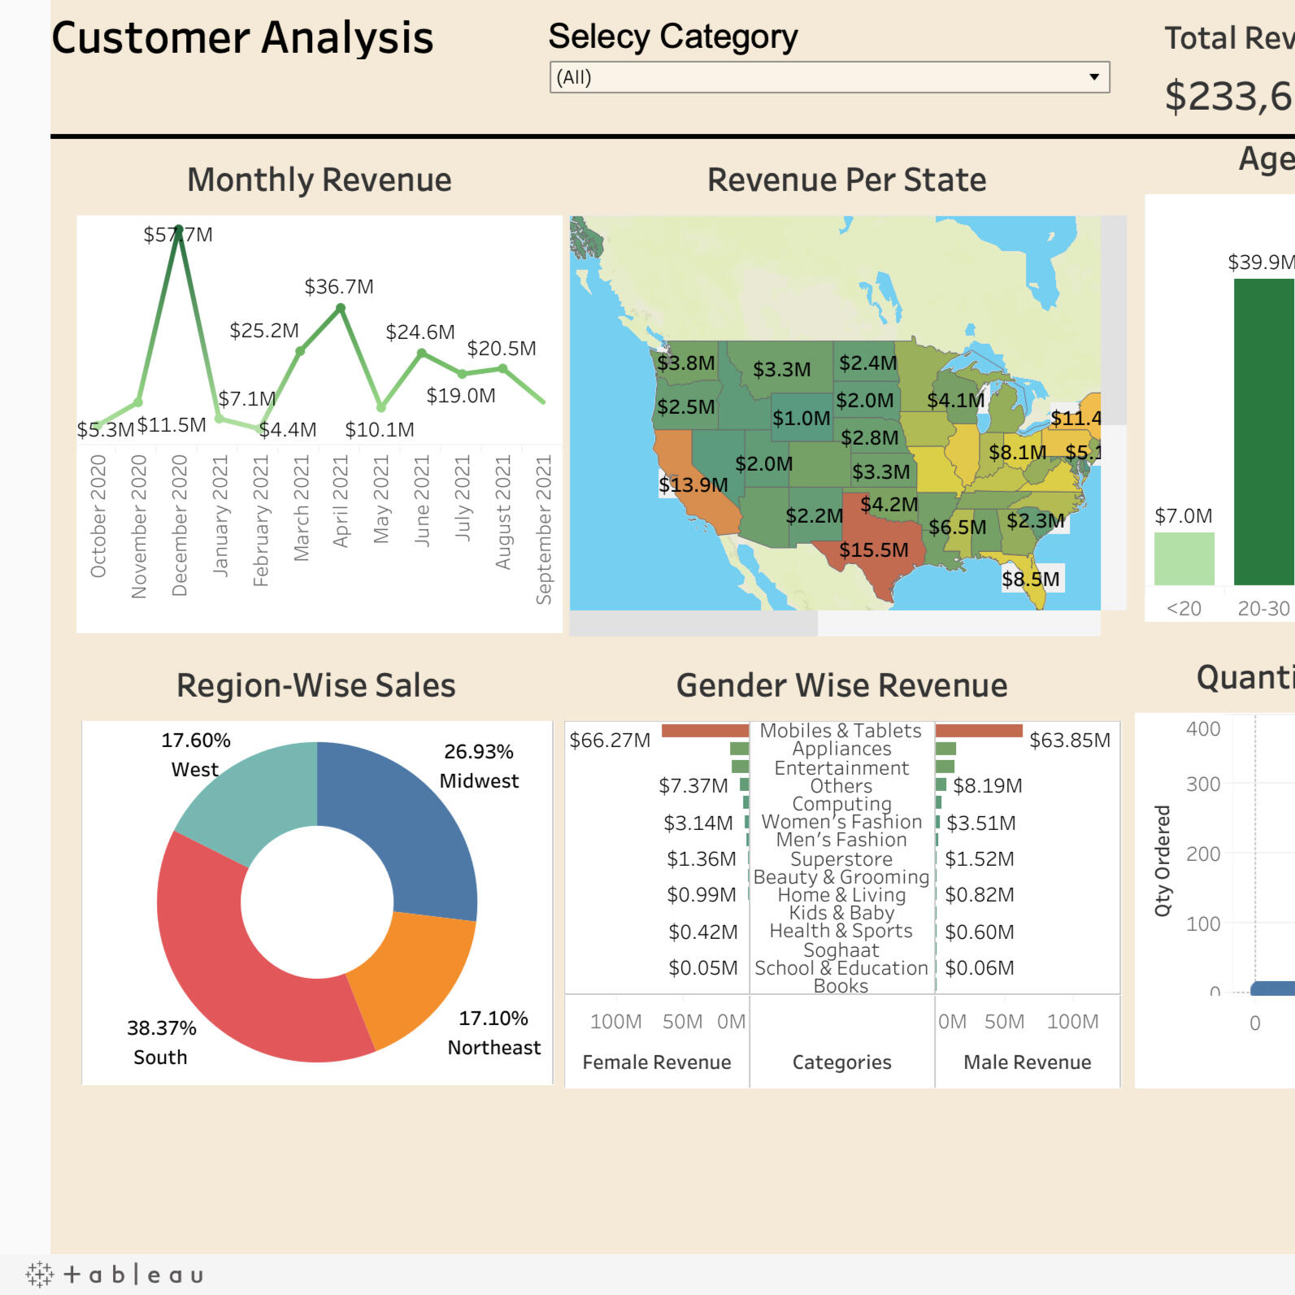Select the April 2021 $36.7M data point
1295x1295 pixels.
pos(341,308)
